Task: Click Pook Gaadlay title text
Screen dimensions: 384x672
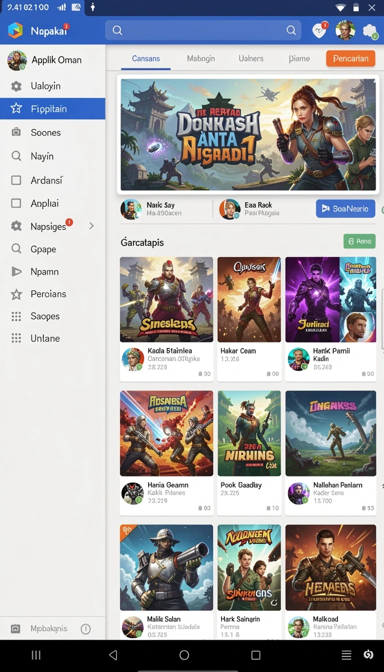Action: pyautogui.click(x=241, y=485)
